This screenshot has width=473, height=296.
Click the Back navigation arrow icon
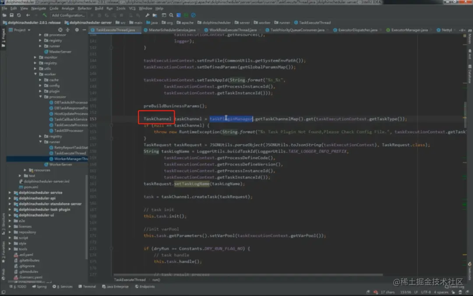coord(28,15)
